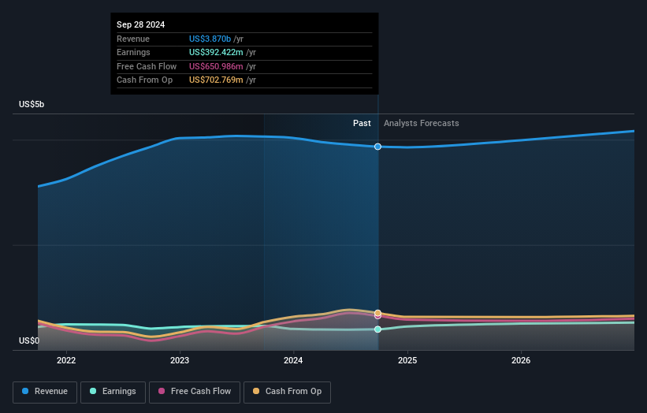Click the US$5b y-axis label
Screen dimensions: 647x413
coord(32,104)
